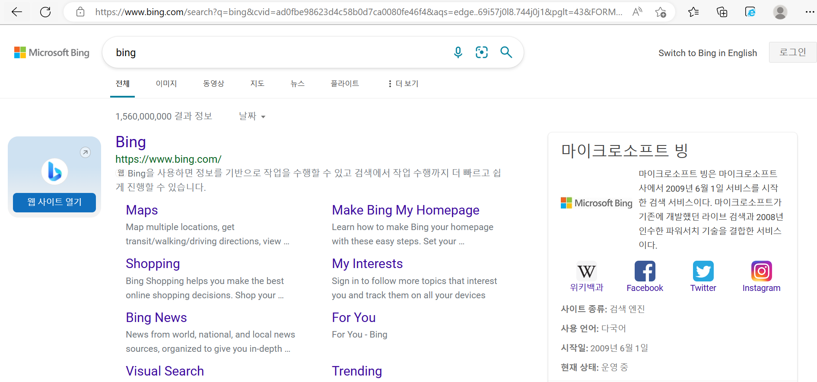Open visual search camera icon

click(482, 53)
